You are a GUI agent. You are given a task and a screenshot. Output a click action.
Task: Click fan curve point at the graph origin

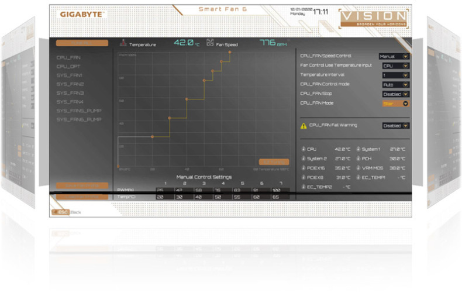point(118,167)
